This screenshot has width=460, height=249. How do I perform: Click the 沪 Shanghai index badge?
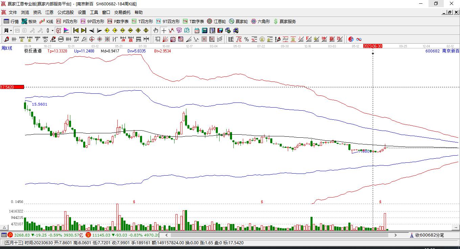tap(10, 235)
